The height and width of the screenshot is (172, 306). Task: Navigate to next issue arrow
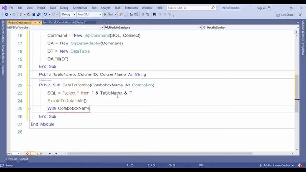pos(56,154)
